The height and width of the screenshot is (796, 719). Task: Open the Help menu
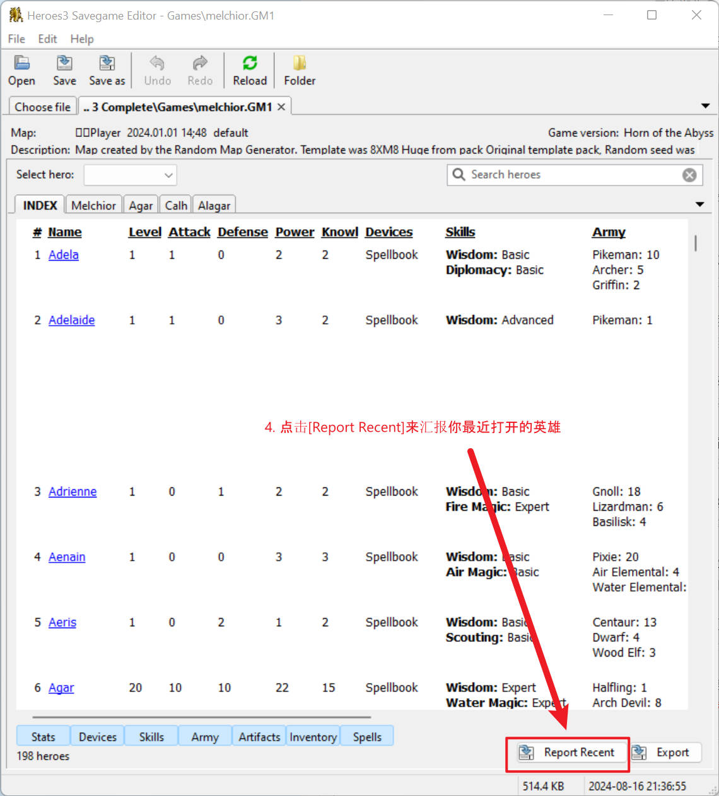coord(82,39)
